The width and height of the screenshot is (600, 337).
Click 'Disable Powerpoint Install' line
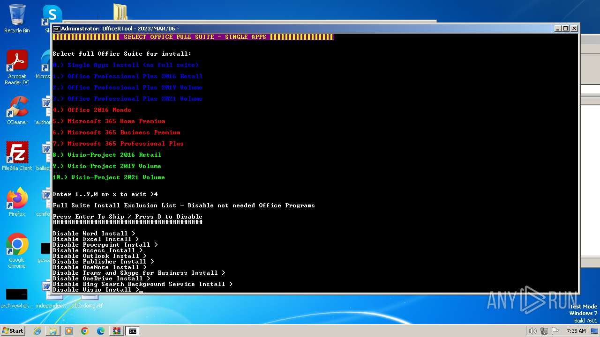105,245
